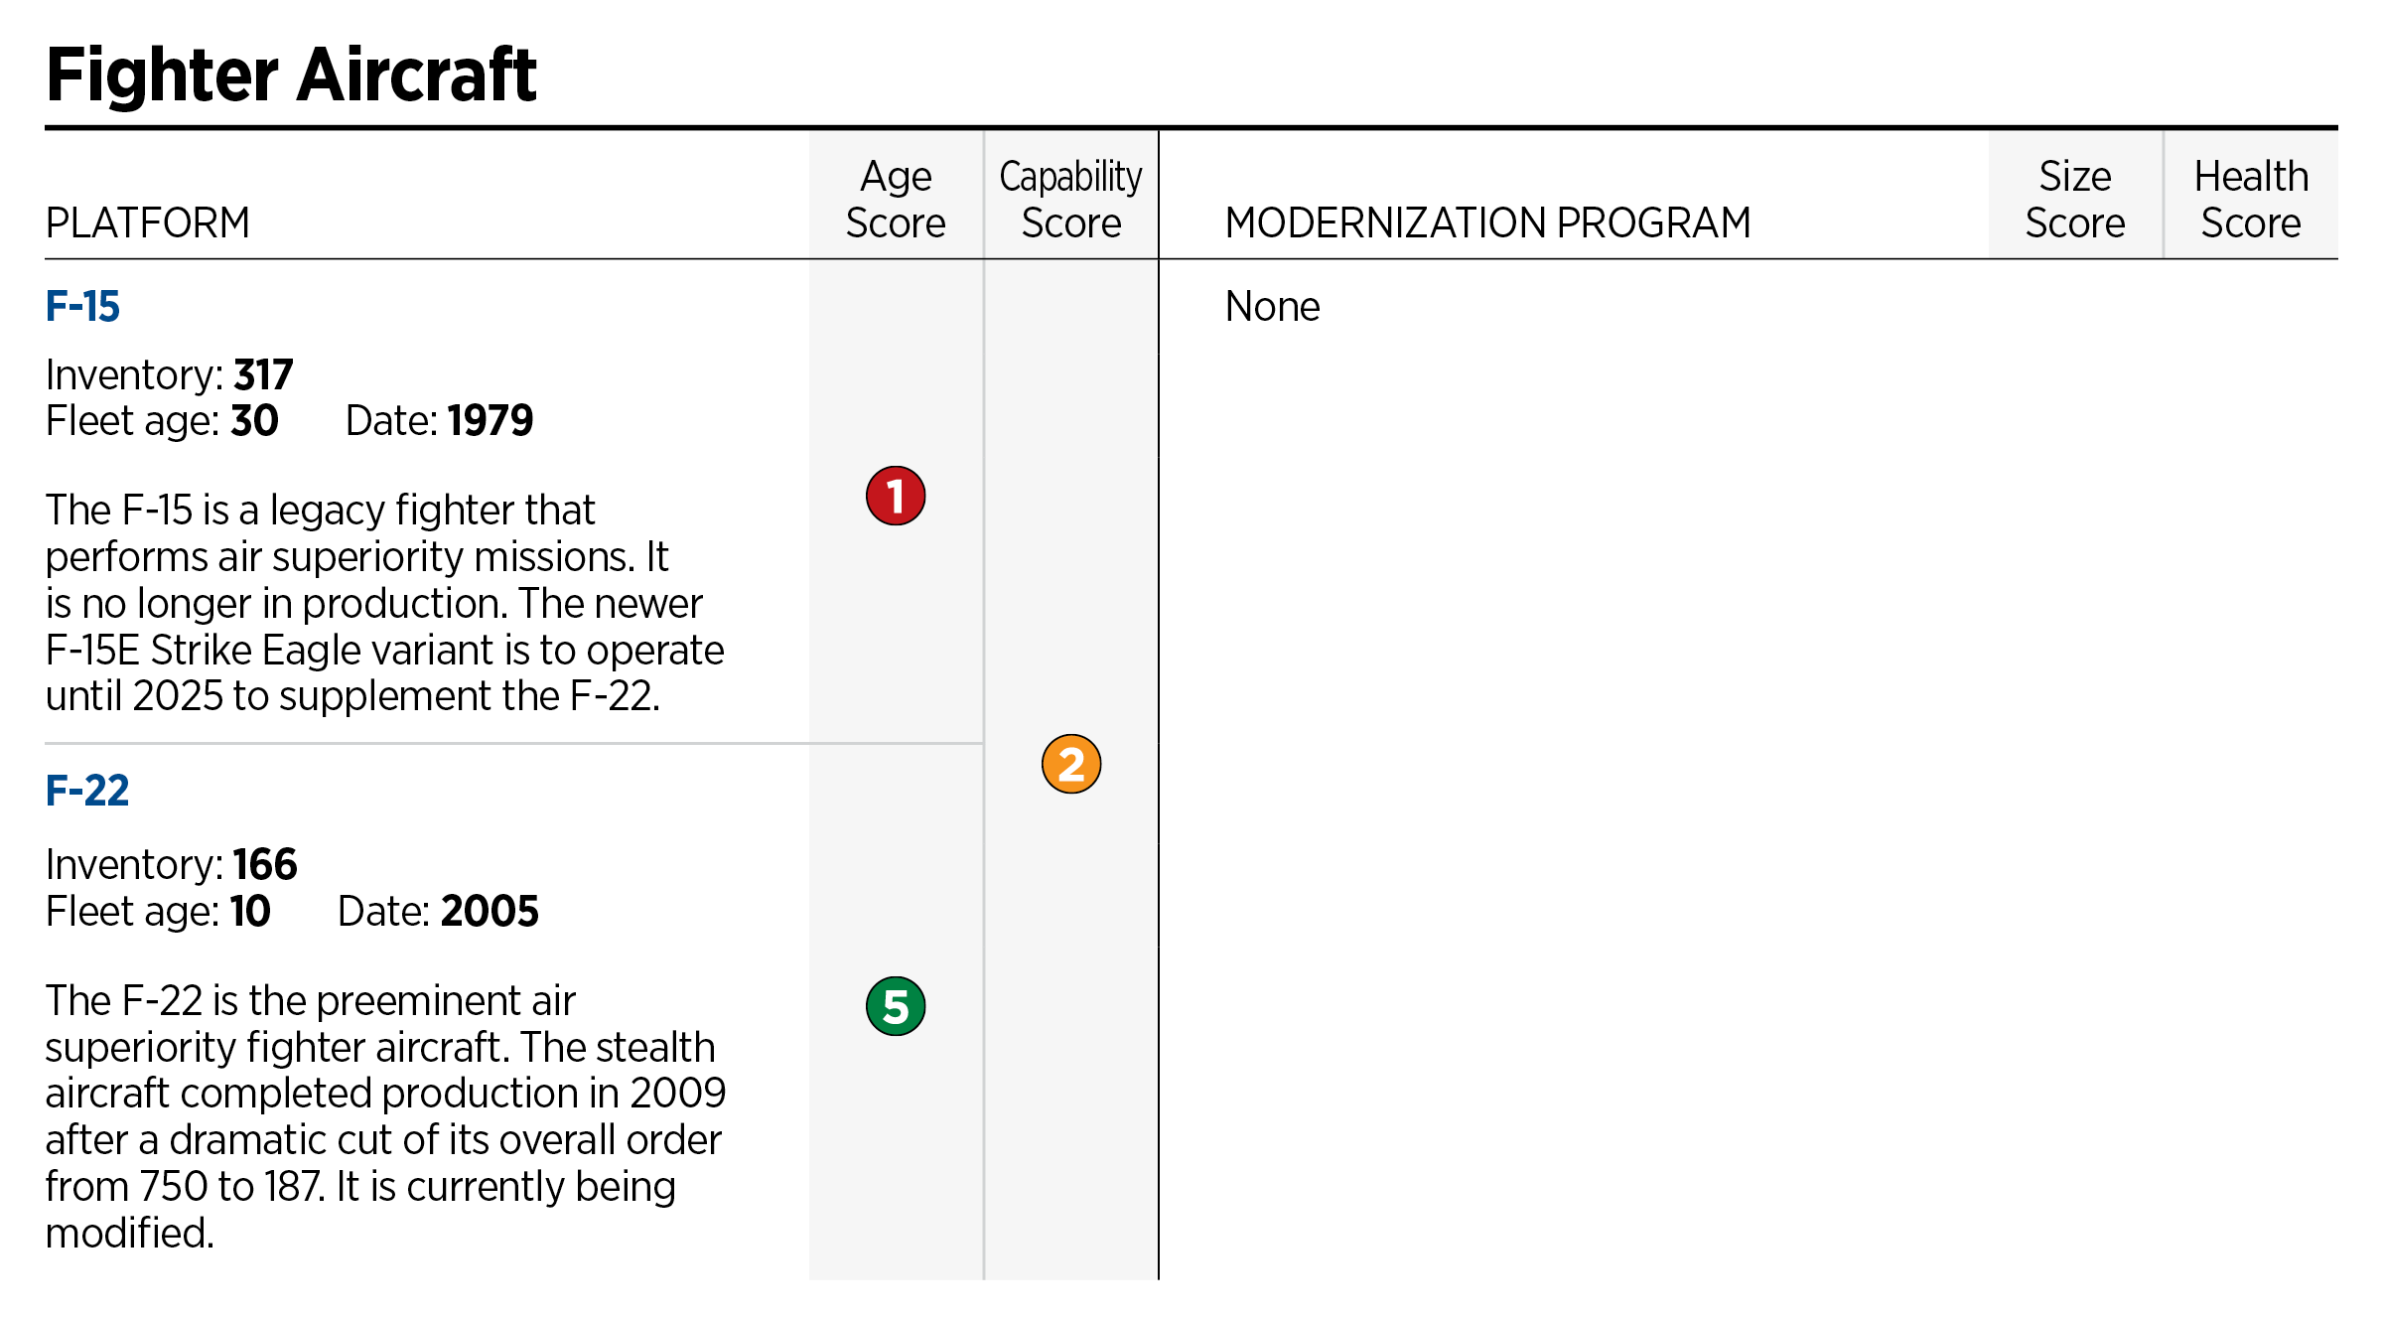Image resolution: width=2383 pixels, height=1321 pixels.
Task: Click the orange Capability Score badge 2
Action: click(1070, 764)
